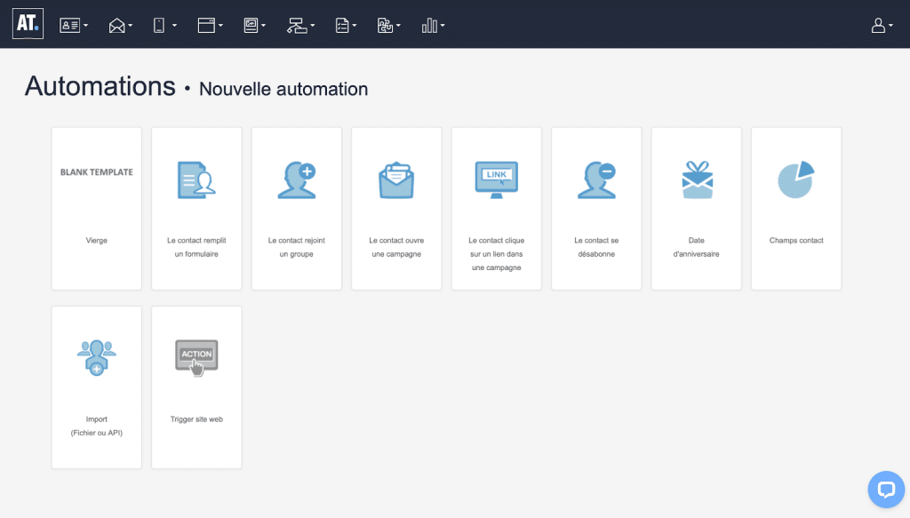Screen dimensions: 910x518
Task: Open the user account profile menu
Action: (x=882, y=26)
